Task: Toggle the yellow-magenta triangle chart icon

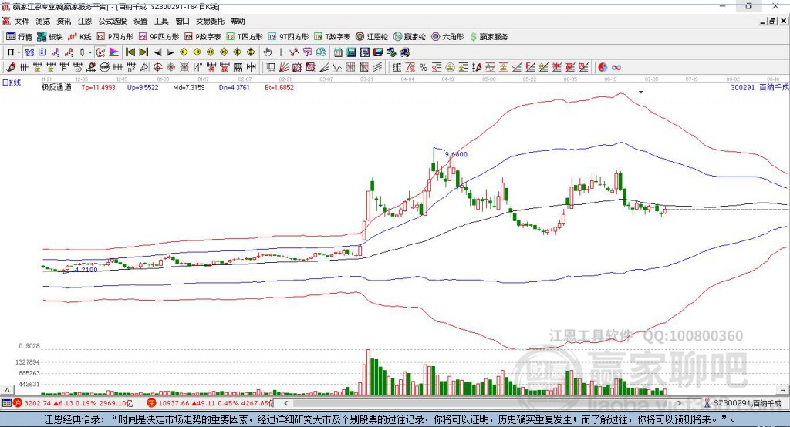Action: [x=114, y=52]
